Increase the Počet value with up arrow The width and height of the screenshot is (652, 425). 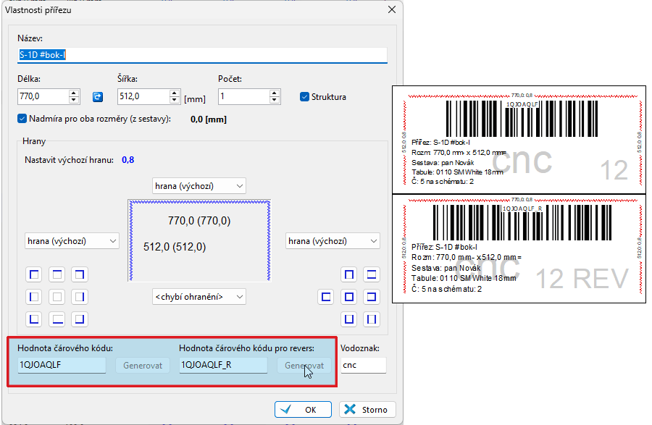point(273,93)
